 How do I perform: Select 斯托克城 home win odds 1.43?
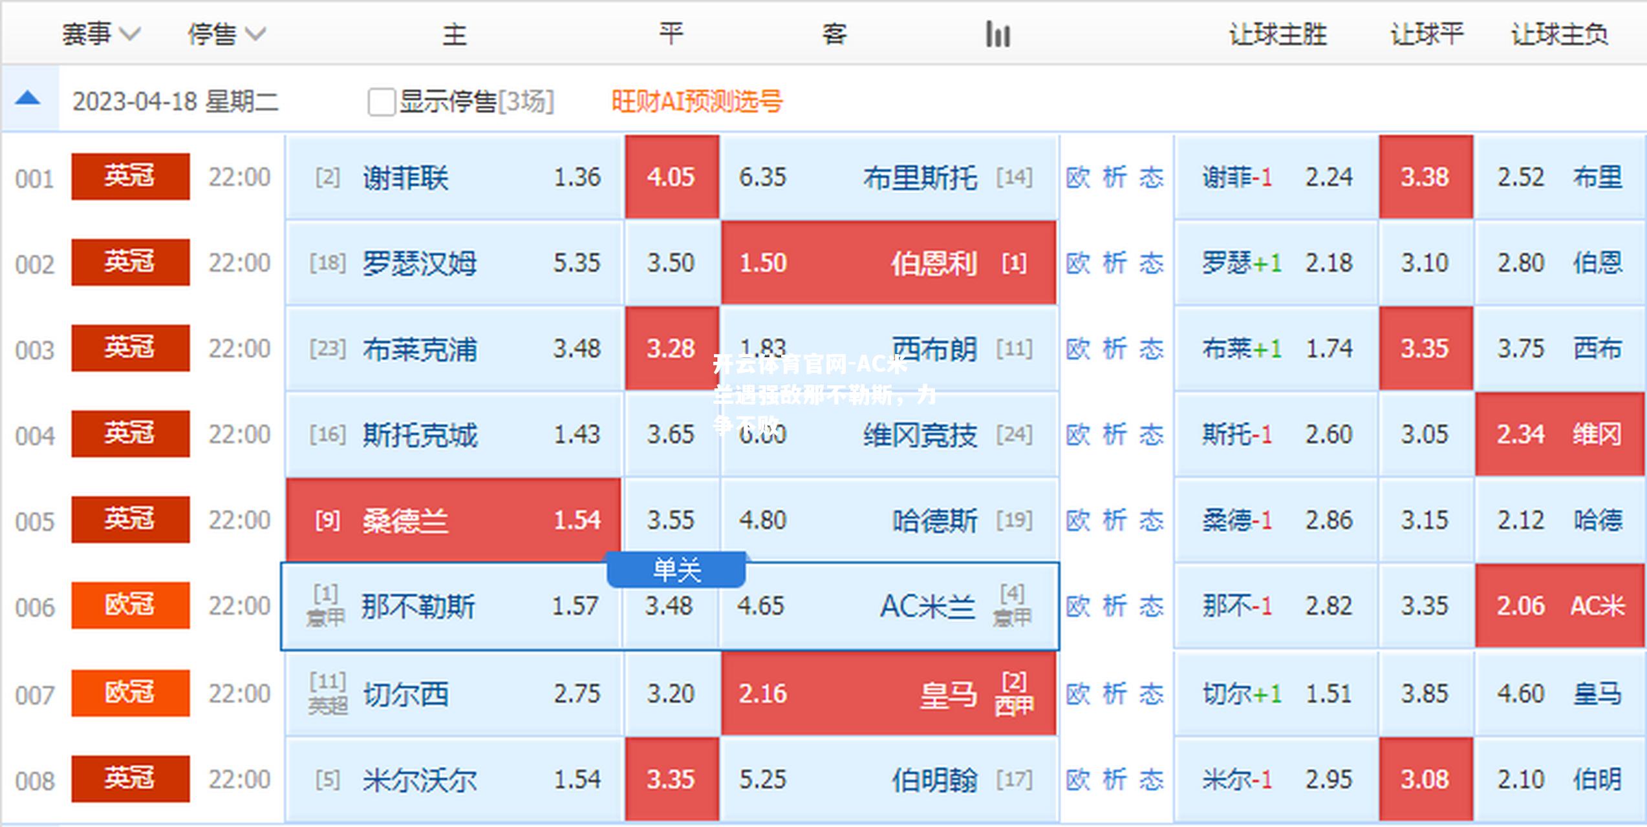tap(453, 434)
